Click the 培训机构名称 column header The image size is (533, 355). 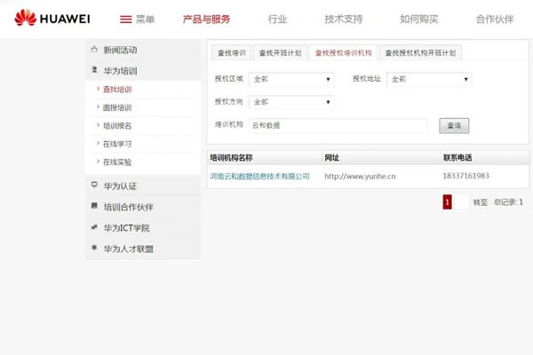231,157
